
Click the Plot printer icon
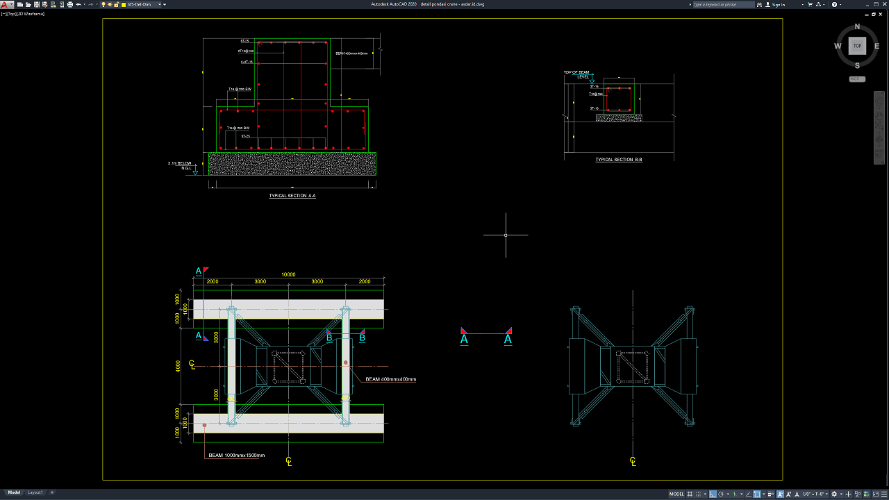pyautogui.click(x=70, y=4)
